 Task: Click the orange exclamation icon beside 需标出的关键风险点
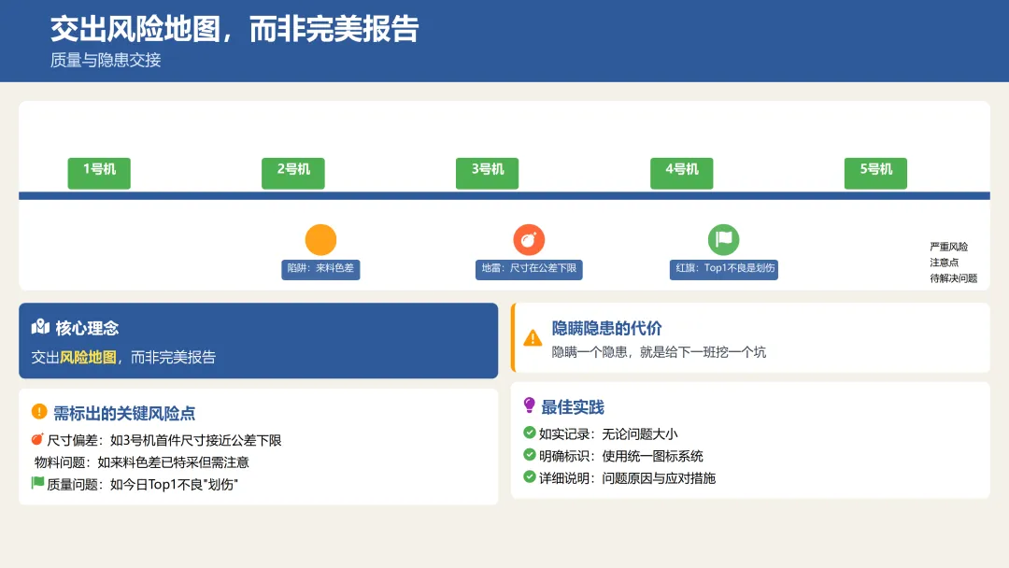(39, 412)
